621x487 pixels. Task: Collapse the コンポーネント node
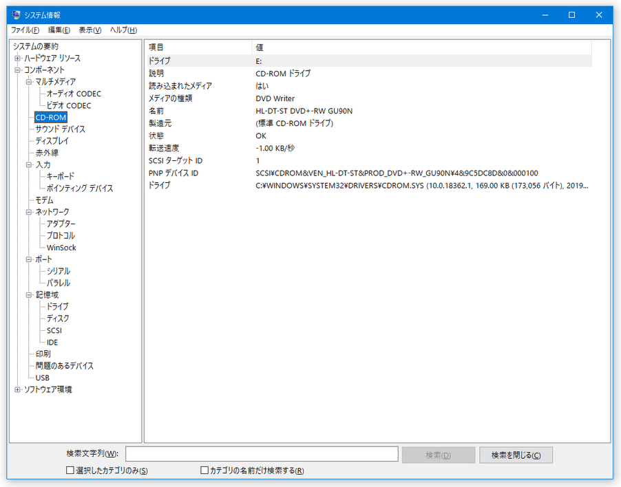[17, 70]
